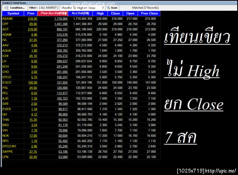The height and width of the screenshot is (175, 238).
Task: Select the RCL symbol
Action: click(x=5, y=93)
